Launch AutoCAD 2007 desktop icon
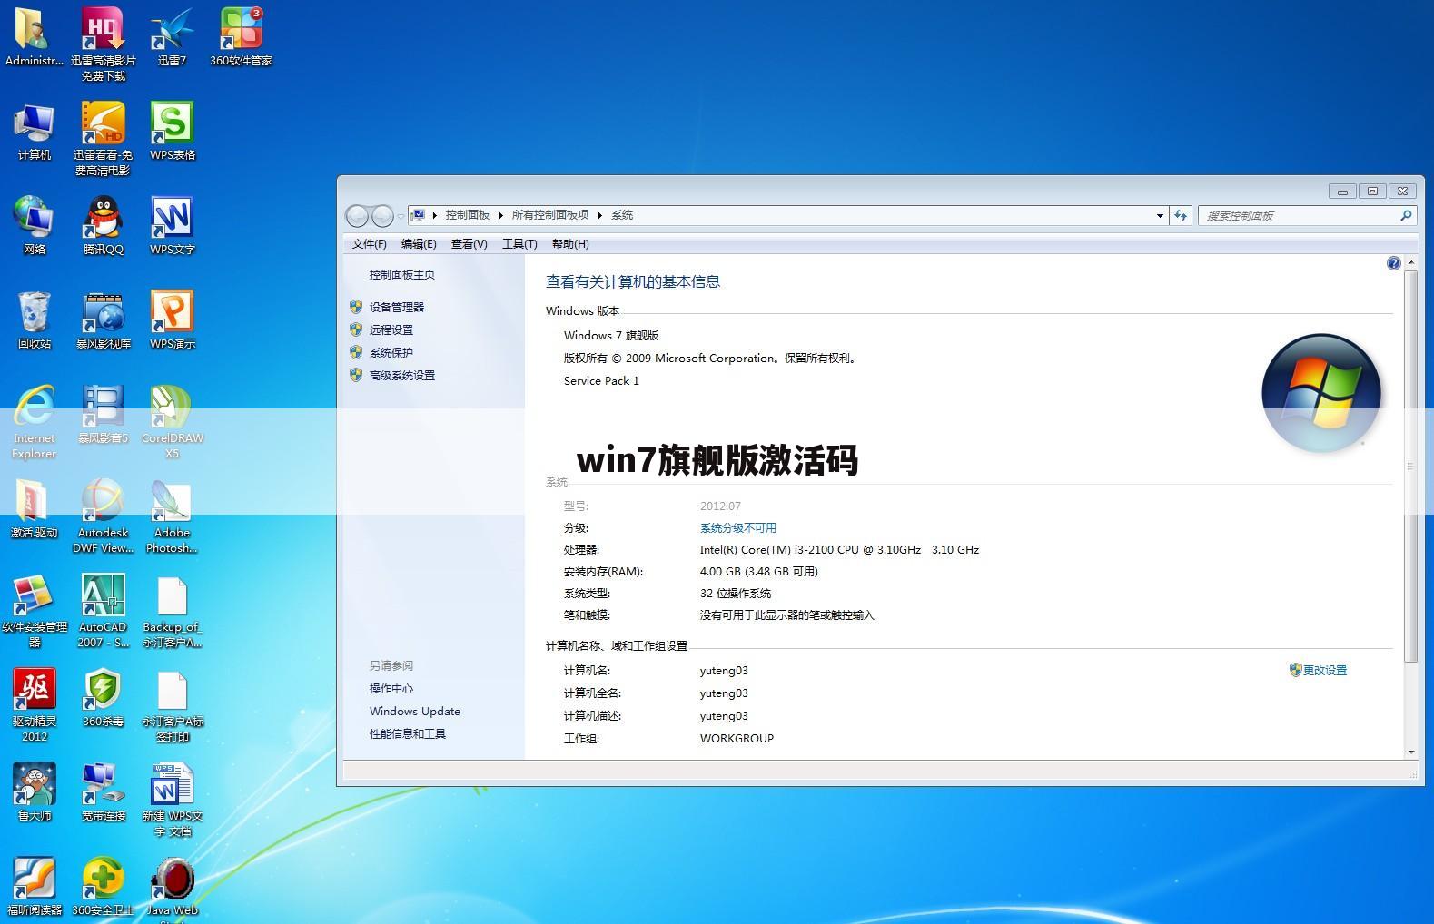 click(x=103, y=610)
